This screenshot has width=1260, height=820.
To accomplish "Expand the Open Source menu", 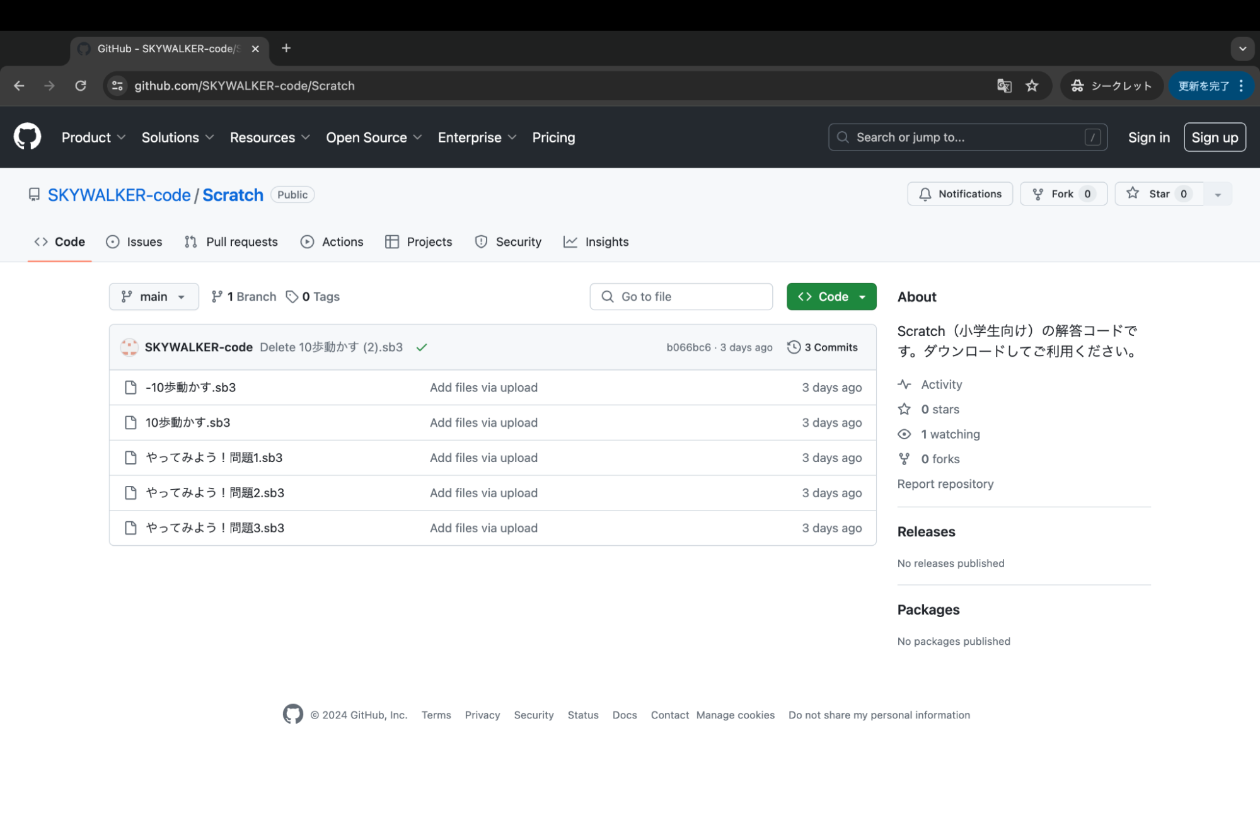I will (x=374, y=137).
